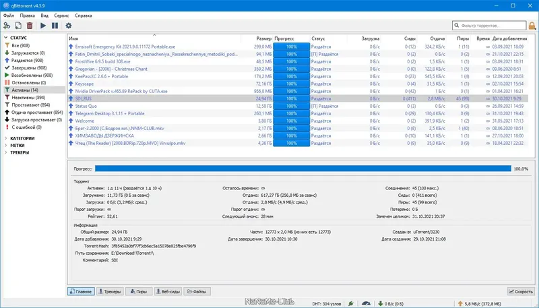Viewport: 539px width, 308px height.
Task: Switch to the Пиры tab
Action: tap(139, 292)
